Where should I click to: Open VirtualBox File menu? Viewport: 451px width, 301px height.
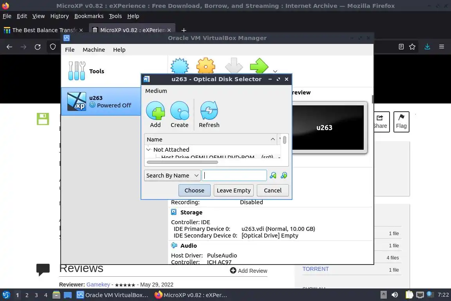click(70, 49)
